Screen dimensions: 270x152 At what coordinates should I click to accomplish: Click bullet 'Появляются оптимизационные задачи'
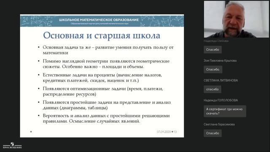click(103, 91)
